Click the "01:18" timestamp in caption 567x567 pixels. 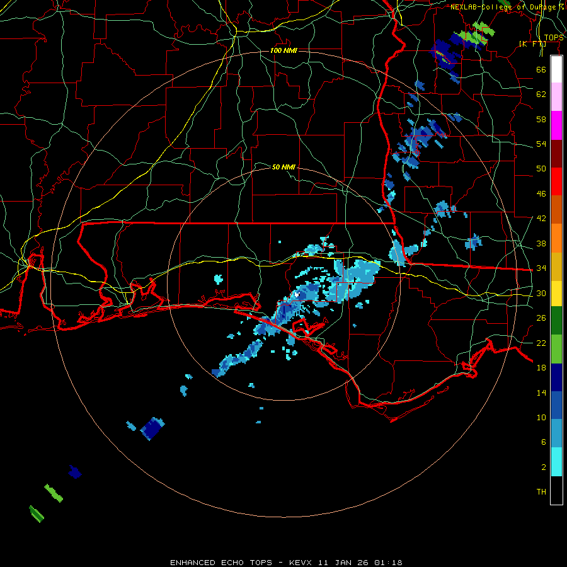(x=388, y=563)
